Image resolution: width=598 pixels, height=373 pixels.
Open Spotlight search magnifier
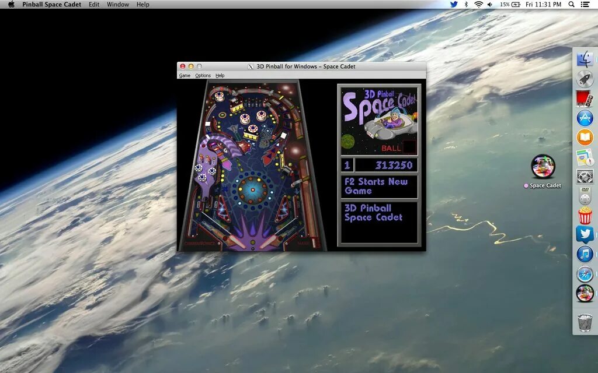(571, 4)
